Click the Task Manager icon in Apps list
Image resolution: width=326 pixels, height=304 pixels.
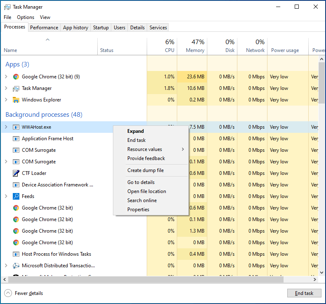16,88
